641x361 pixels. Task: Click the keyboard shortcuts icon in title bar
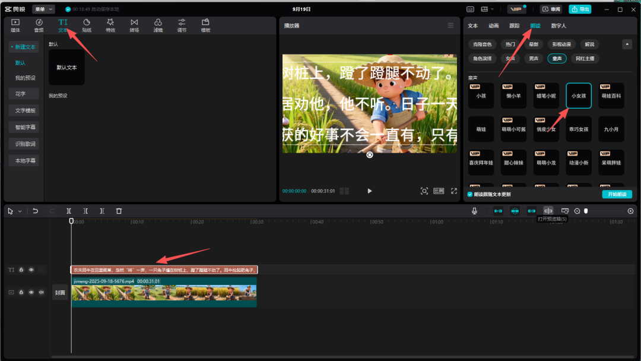pos(471,9)
